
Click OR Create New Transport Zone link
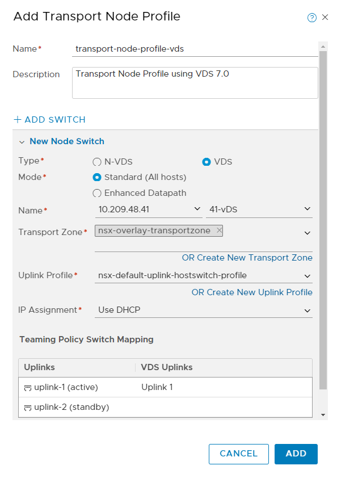247,258
